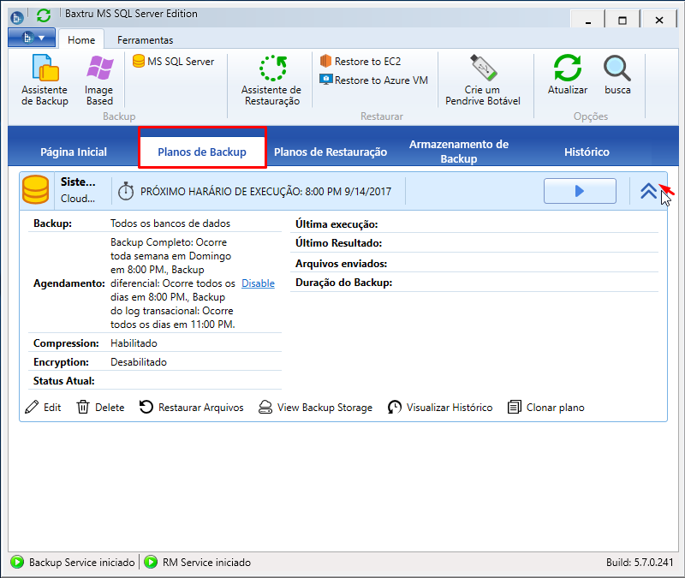Viewport: 685px width, 578px height.
Task: Click the 'Último Resultado:' label
Action: click(338, 243)
